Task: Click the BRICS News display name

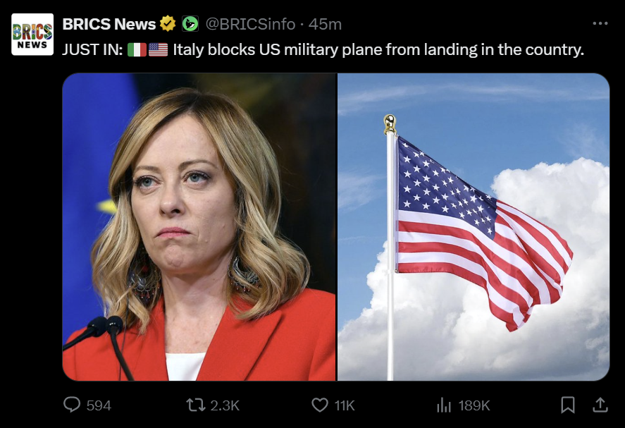Action: coord(109,25)
